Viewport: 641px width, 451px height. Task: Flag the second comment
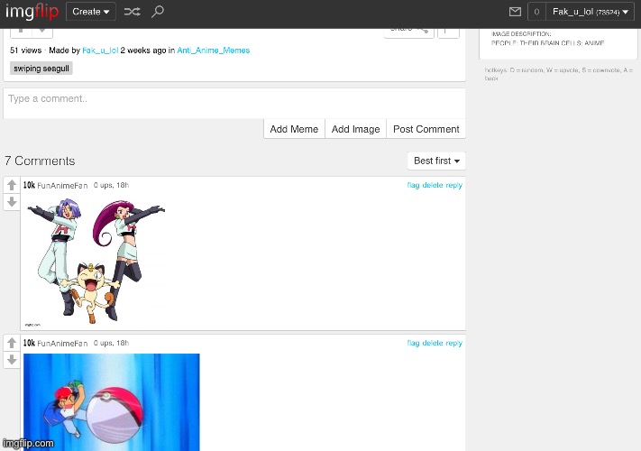coord(413,343)
